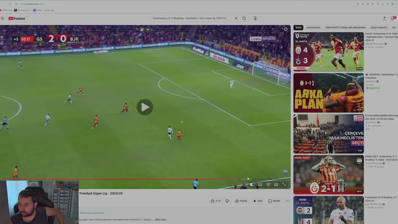Clear the search query with the X
This screenshot has width=398, height=224.
click(236, 18)
